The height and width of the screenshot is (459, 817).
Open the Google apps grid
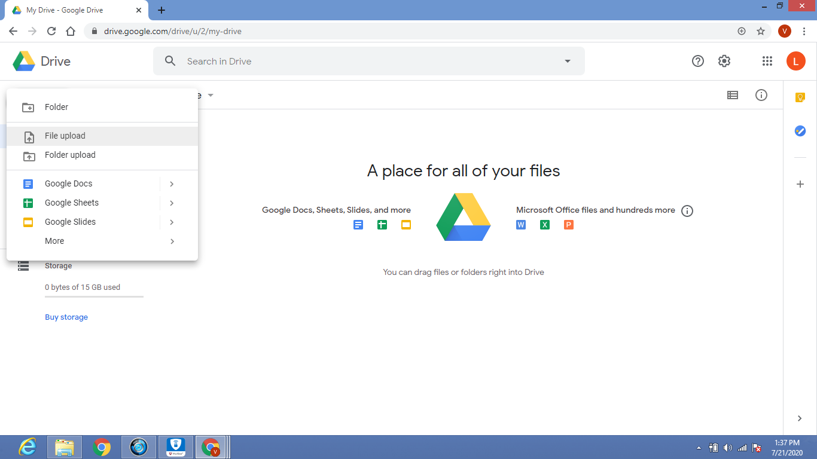767,61
